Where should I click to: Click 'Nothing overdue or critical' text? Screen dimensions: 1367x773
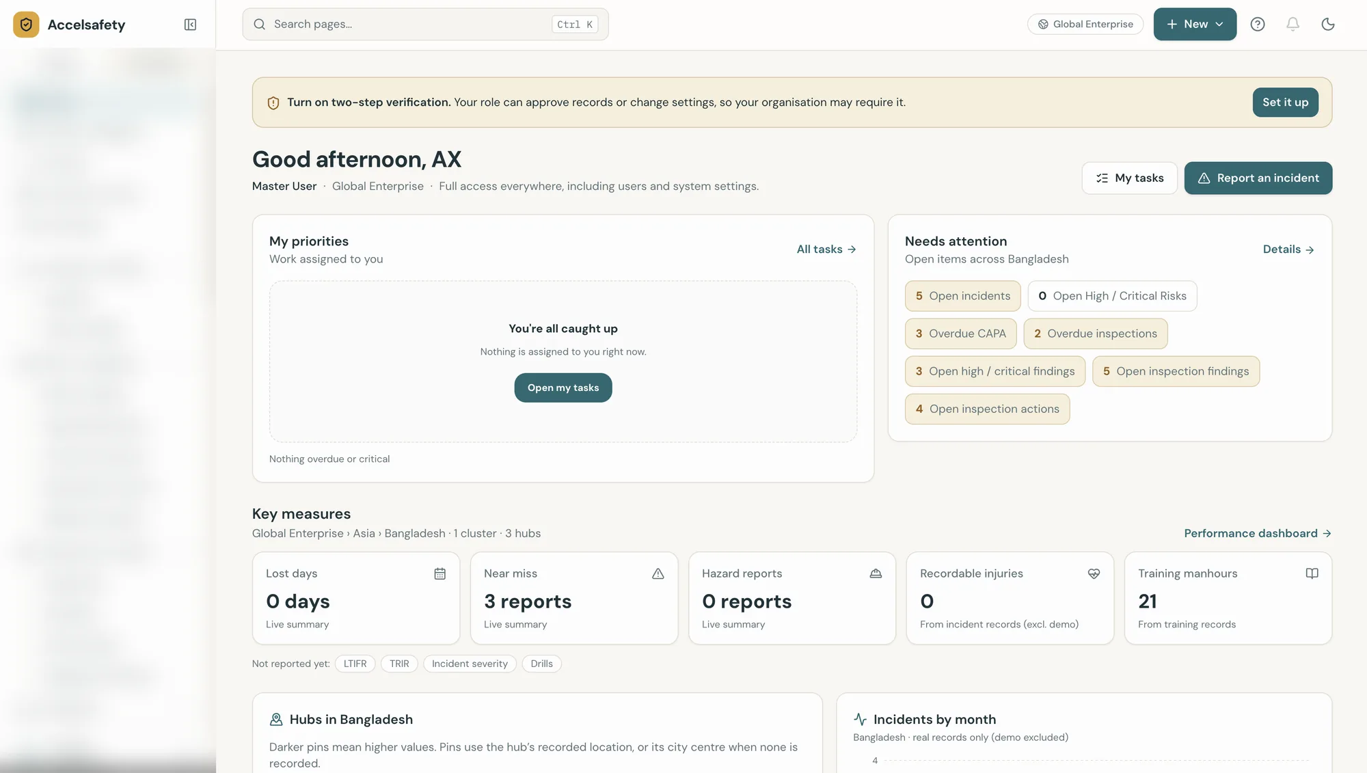pos(329,459)
